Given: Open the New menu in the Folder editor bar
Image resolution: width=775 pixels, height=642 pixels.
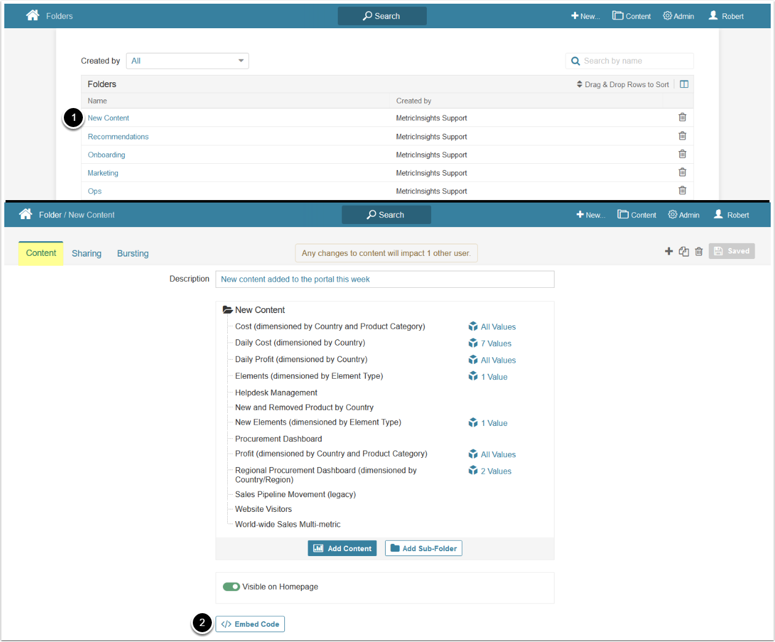Looking at the screenshot, I should coord(591,215).
